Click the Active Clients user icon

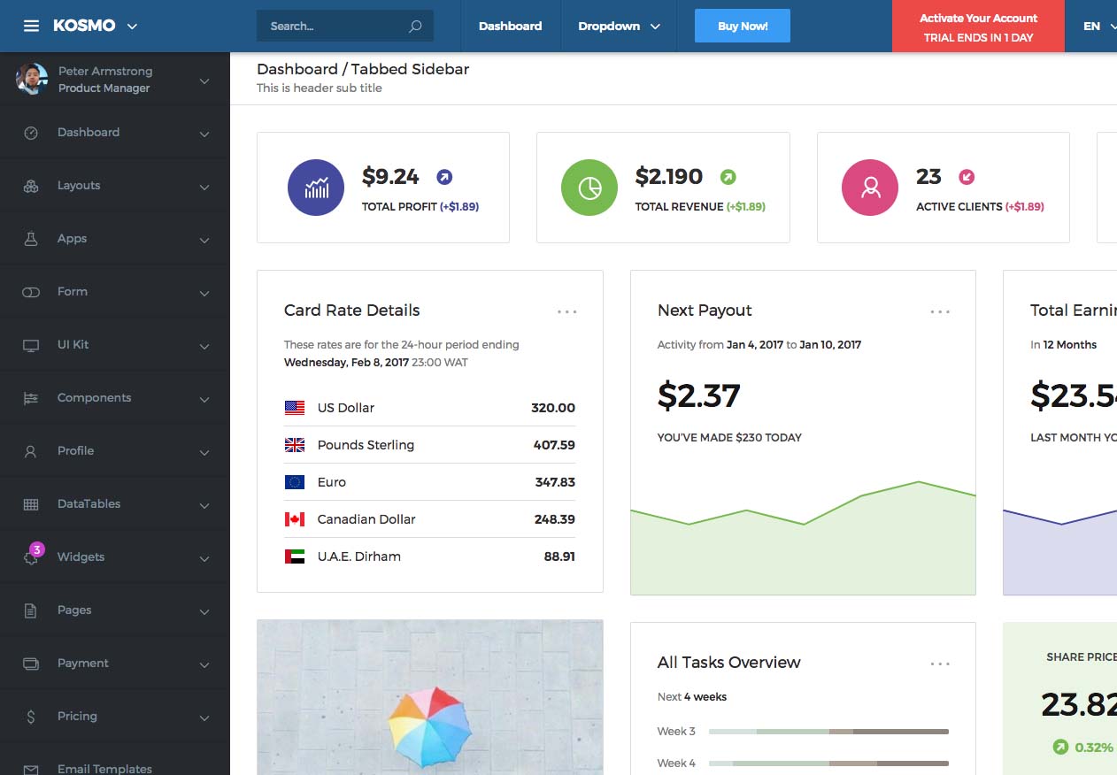870,188
